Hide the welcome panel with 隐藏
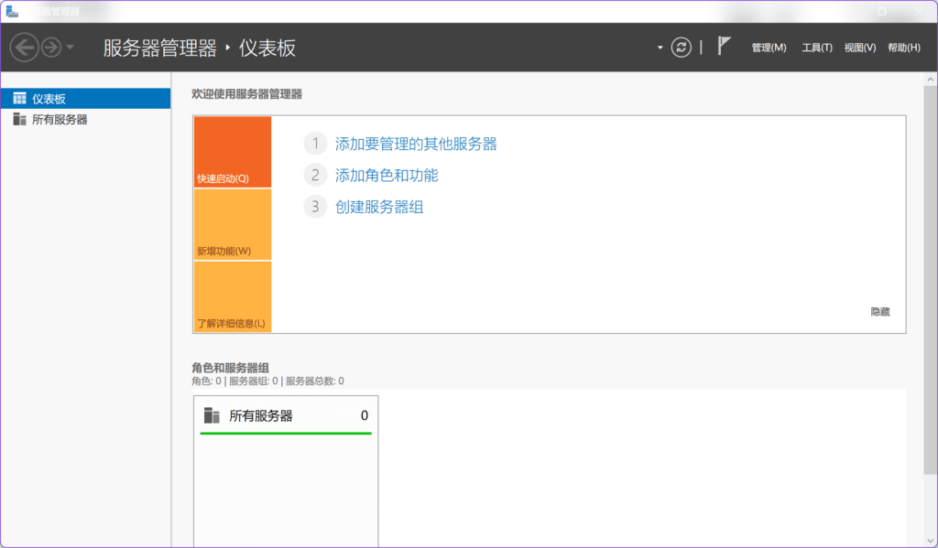The height and width of the screenshot is (548, 938). (879, 312)
